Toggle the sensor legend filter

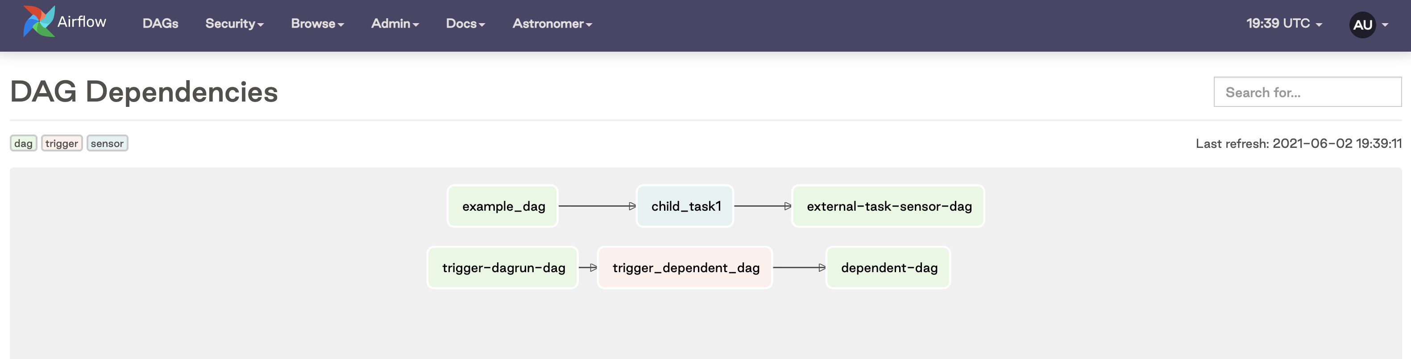(x=108, y=143)
